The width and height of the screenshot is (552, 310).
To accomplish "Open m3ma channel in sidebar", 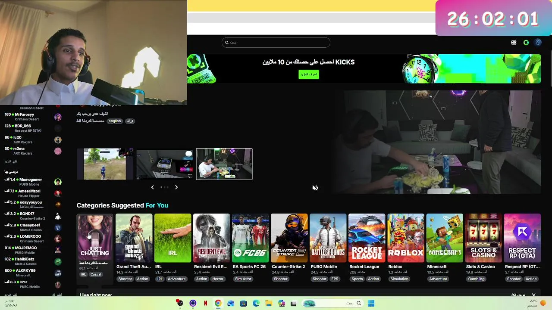I will 33,151.
